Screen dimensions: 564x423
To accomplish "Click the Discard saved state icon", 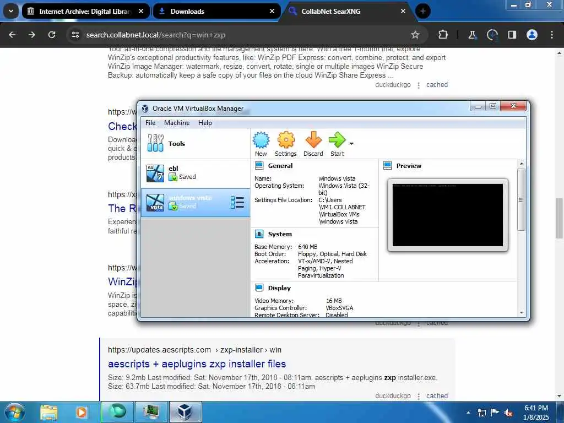I will coord(313,144).
